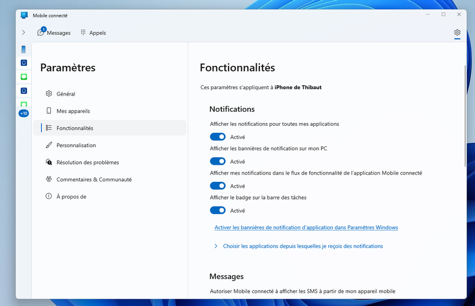Open the settings gear icon at top right
Viewport: 475px width, 306px height.
[457, 33]
